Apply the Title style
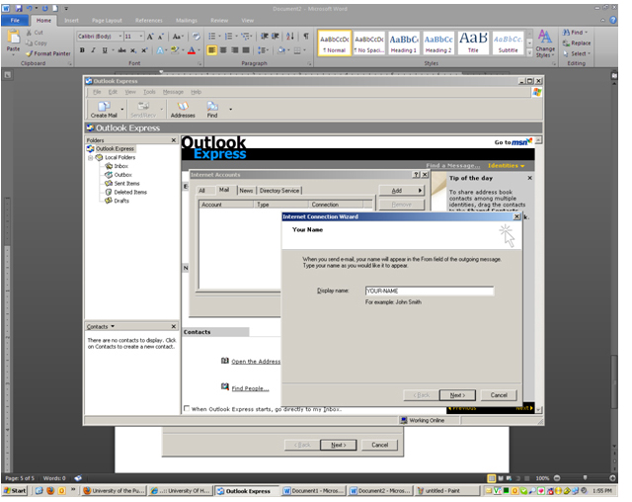The image size is (632, 502). coord(473,43)
